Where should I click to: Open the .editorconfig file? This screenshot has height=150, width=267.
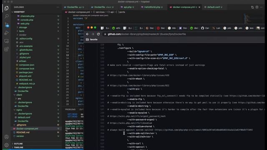click(25, 39)
